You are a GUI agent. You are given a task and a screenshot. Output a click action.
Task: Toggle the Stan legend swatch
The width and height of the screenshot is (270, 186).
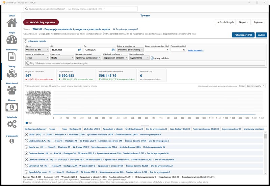pos(27,123)
